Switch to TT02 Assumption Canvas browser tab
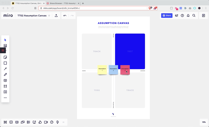The image size is (209, 127). [x=28, y=3]
